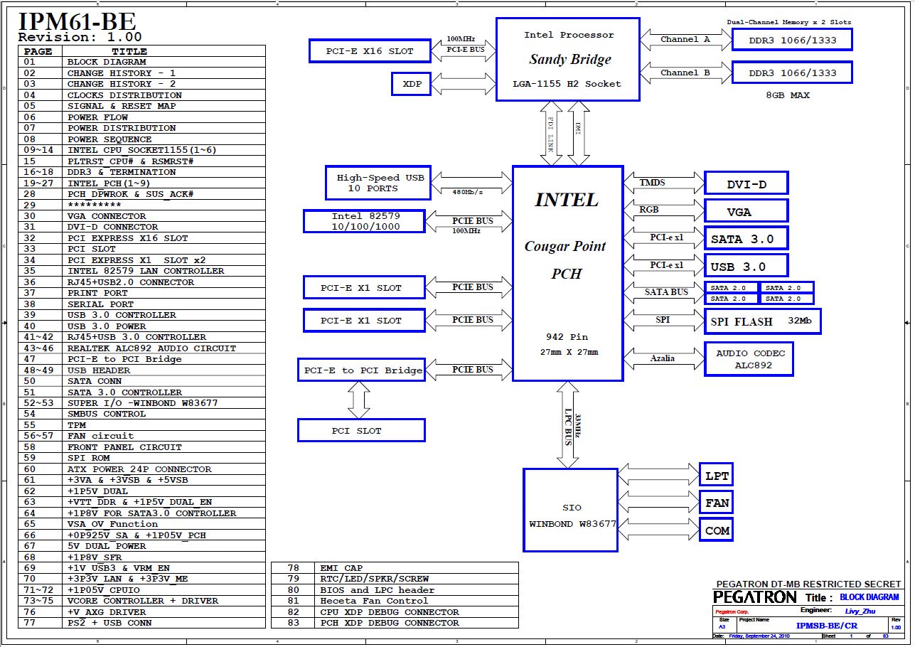Select the SUPER I/O -WINBOND W83677 row

point(141,403)
